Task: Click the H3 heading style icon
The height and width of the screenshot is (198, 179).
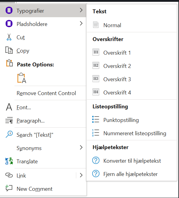Action: coord(96,79)
